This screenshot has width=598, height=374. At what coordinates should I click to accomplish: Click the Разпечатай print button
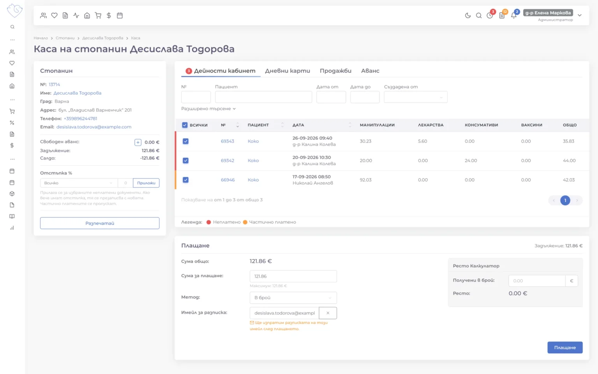(x=100, y=223)
